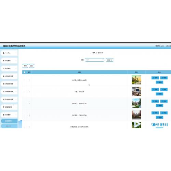171x171 pixels.
Task: Click the list icon of the third sidebar item
Action: [4, 68]
